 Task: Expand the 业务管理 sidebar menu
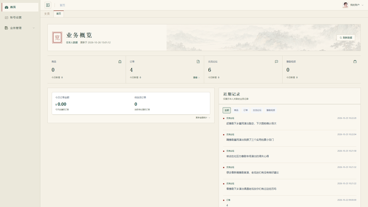(20, 28)
